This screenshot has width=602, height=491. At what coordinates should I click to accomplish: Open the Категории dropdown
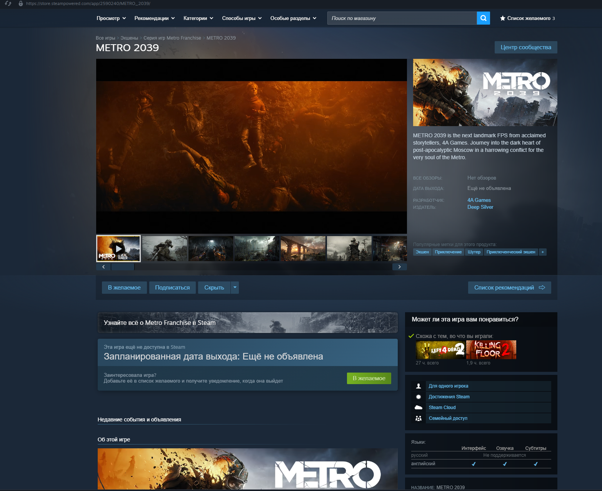198,18
